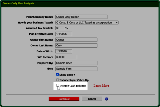The width and height of the screenshot is (160, 107).
Task: Click the blue help question mark icon
Action: click(x=106, y=99)
